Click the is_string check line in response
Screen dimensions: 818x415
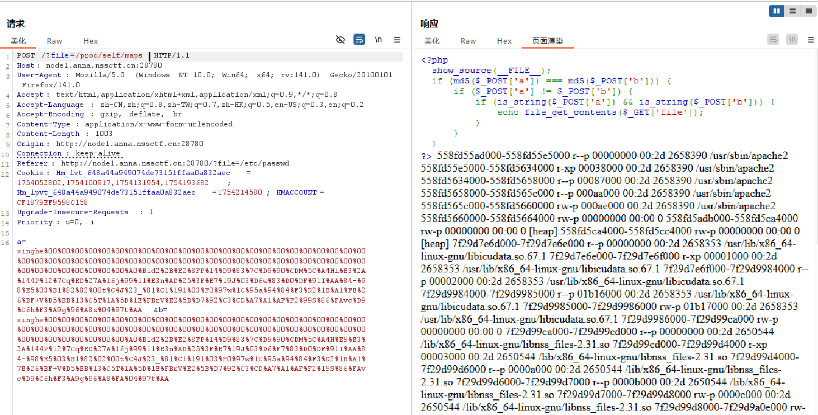point(625,102)
